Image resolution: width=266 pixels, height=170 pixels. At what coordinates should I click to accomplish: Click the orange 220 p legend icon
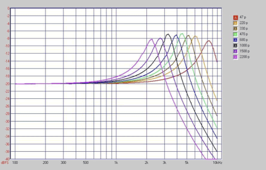[x=235, y=23]
